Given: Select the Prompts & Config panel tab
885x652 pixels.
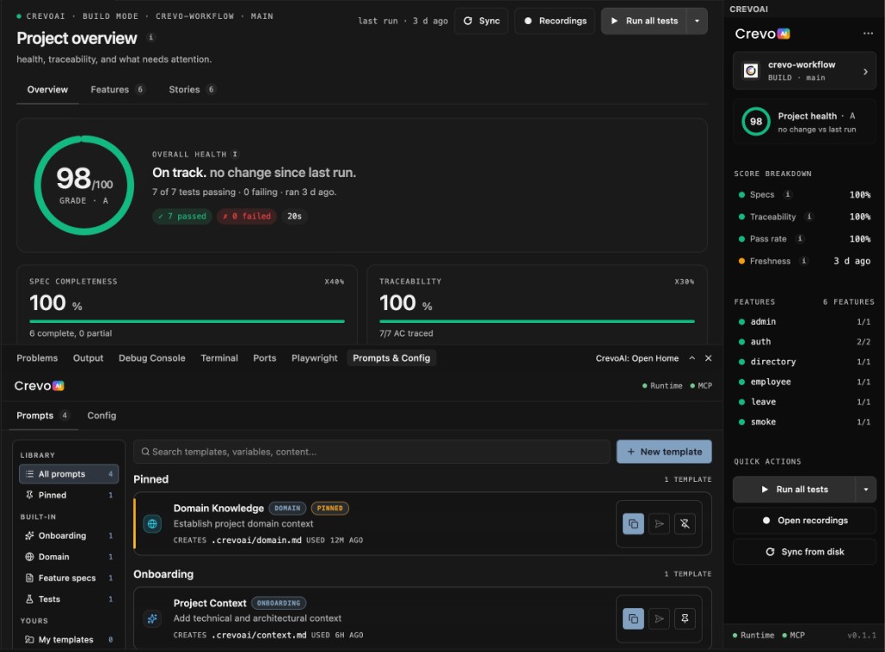Looking at the screenshot, I should coord(392,358).
